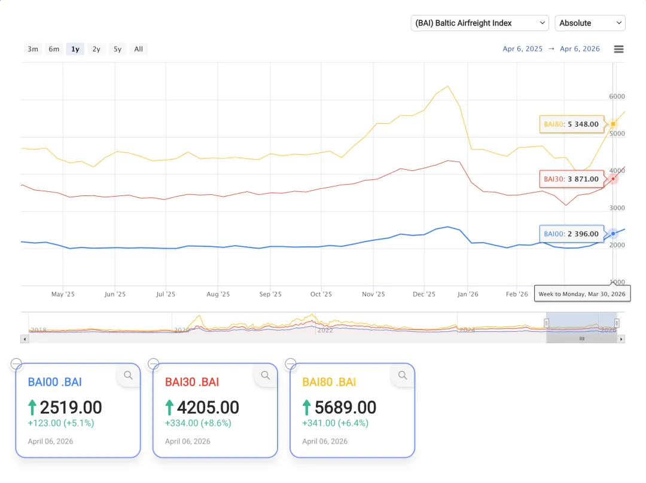Remove the BAI00 card with minus icon

tap(16, 363)
